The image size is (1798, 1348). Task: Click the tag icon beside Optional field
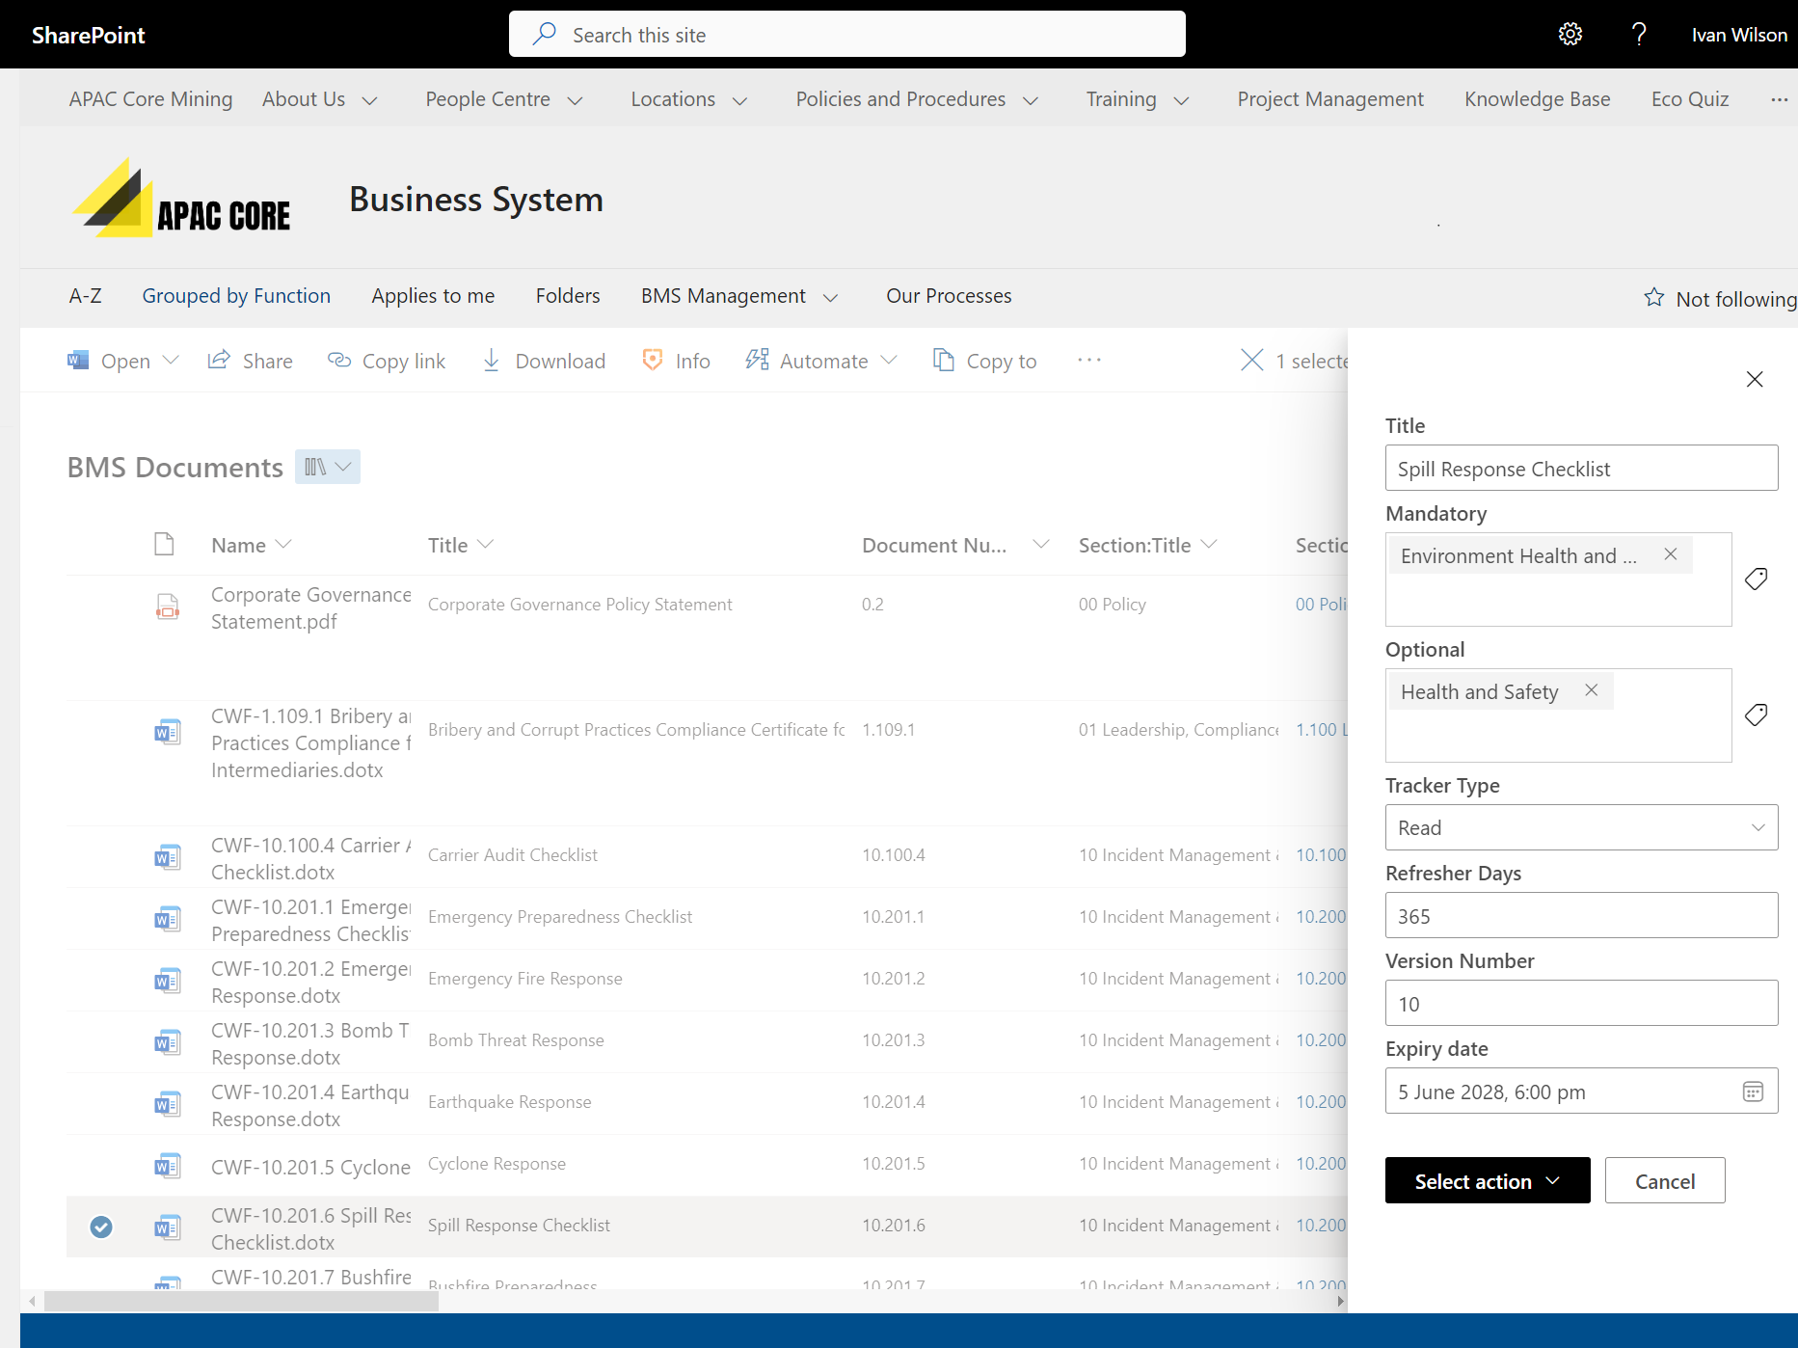point(1756,714)
